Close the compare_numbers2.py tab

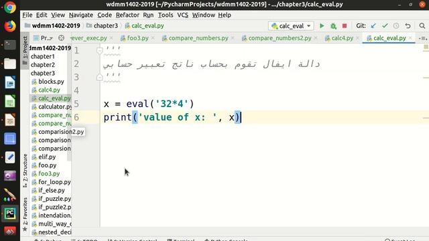point(316,38)
